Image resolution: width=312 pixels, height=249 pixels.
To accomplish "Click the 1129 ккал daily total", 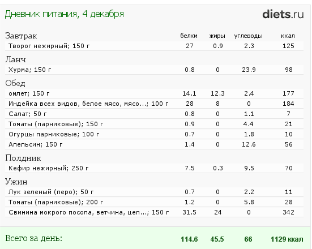I will tap(287, 239).
